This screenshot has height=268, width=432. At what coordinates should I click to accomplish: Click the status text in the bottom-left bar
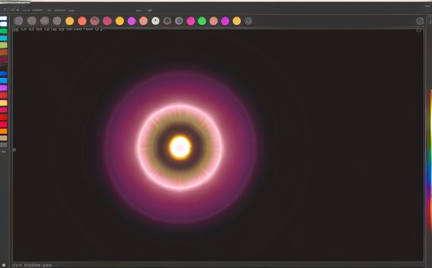pos(31,265)
